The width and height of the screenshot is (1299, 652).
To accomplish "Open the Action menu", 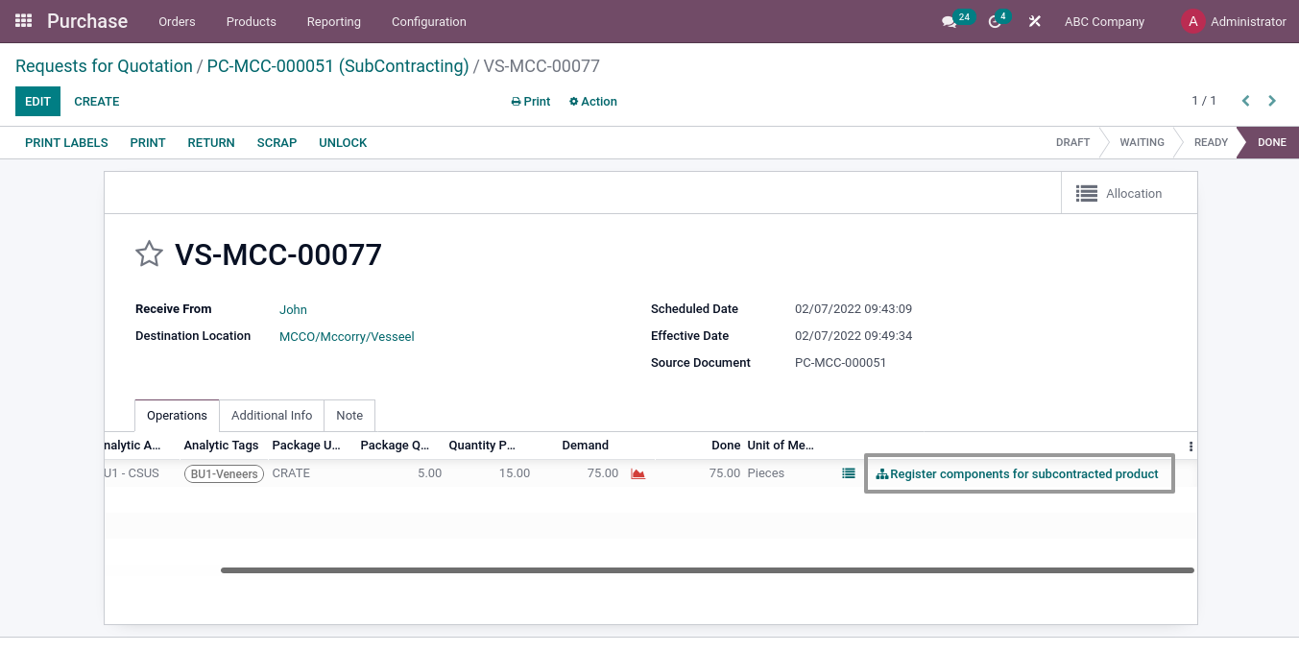I will (x=592, y=101).
